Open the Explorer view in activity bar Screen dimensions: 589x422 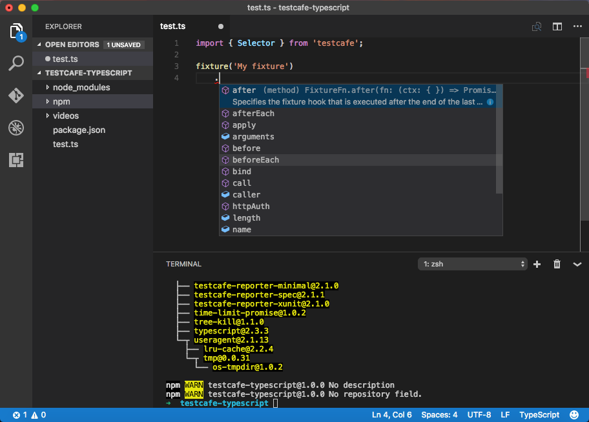16,31
